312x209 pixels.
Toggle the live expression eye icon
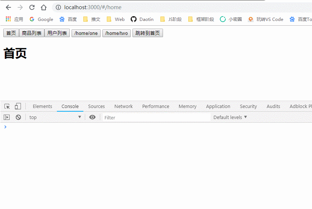[x=92, y=117]
